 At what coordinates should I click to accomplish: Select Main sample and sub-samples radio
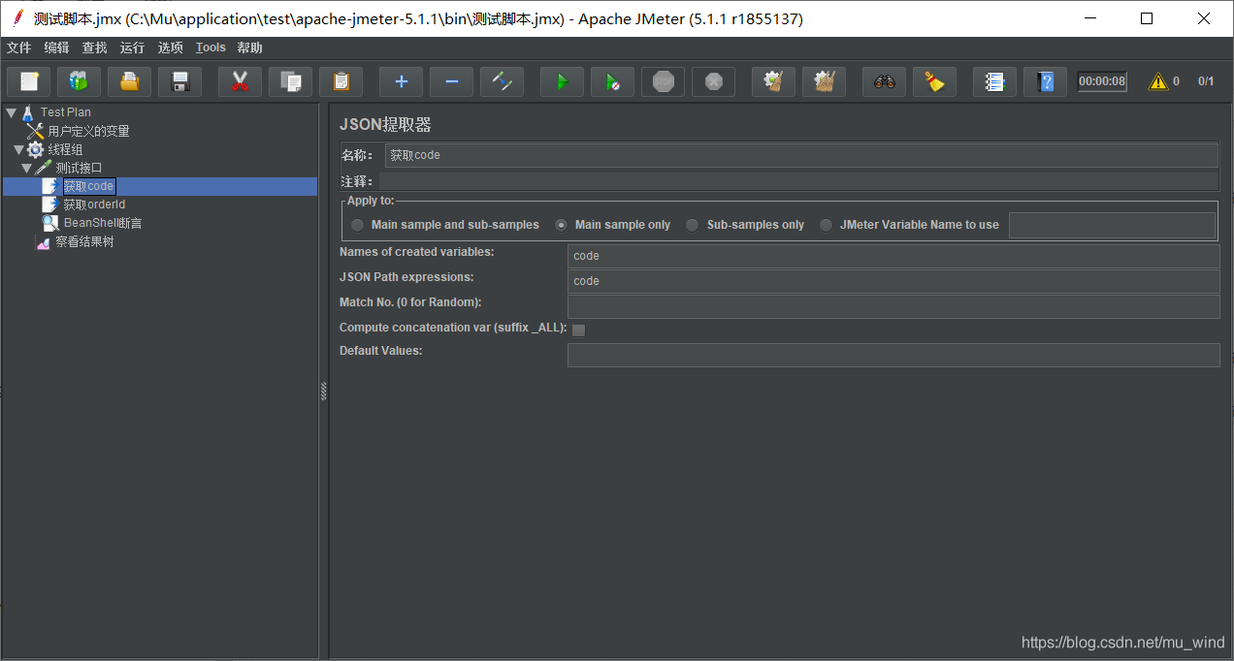(x=358, y=225)
